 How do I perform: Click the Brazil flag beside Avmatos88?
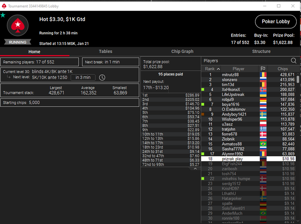pyautogui.click(x=263, y=144)
